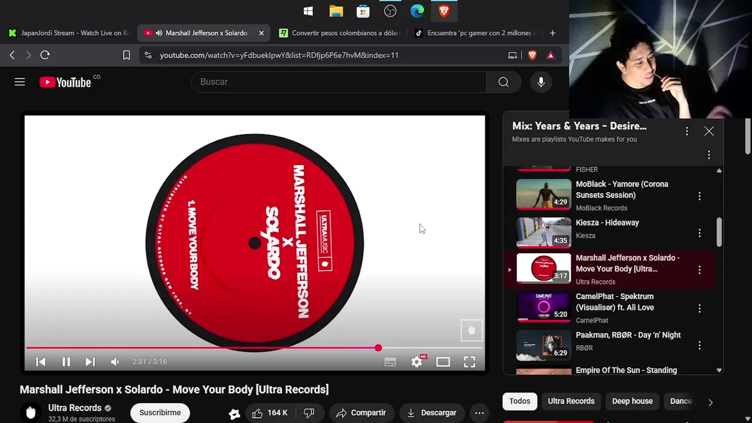Viewport: 752px width, 423px height.
Task: Click the view site information icon
Action: coord(148,55)
